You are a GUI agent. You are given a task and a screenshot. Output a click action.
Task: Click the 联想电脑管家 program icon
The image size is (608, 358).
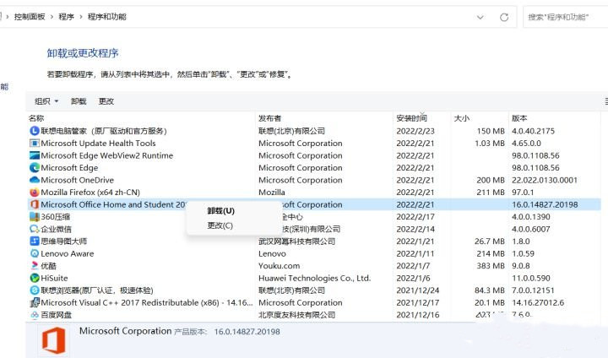[34, 131]
